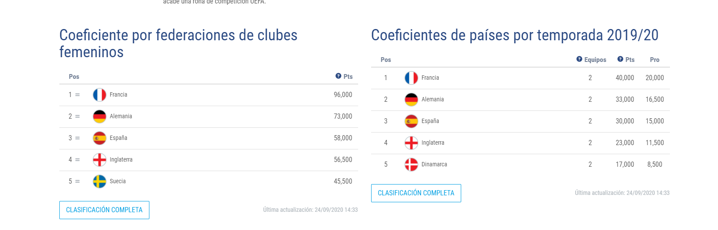
Task: Click help icon beside Pts in left table
Action: 339,76
